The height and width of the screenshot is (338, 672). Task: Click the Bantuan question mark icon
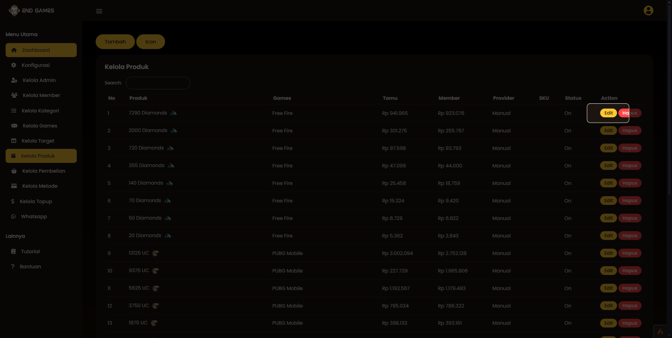click(x=13, y=267)
